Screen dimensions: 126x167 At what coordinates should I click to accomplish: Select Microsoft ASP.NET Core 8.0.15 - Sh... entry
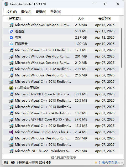[x=43, y=119]
